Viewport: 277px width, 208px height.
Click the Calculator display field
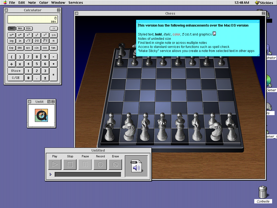point(32,19)
